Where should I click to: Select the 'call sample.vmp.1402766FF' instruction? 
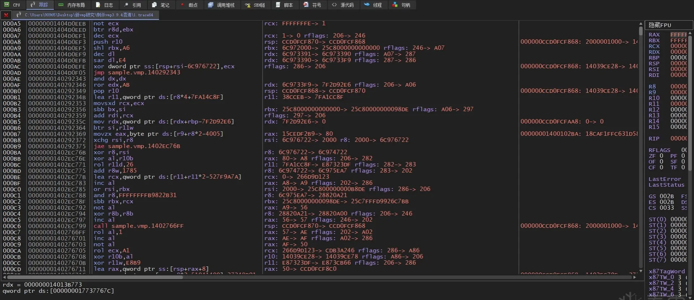tap(138, 226)
